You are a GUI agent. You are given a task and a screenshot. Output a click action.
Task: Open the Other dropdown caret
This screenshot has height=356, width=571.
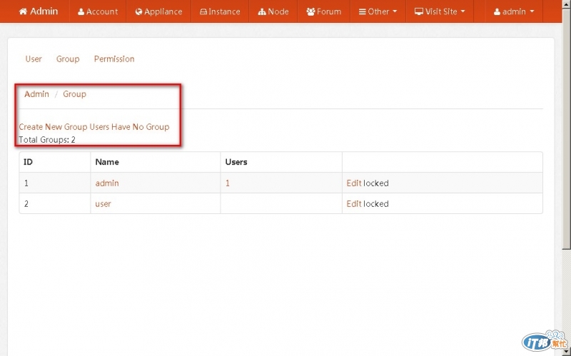point(395,11)
